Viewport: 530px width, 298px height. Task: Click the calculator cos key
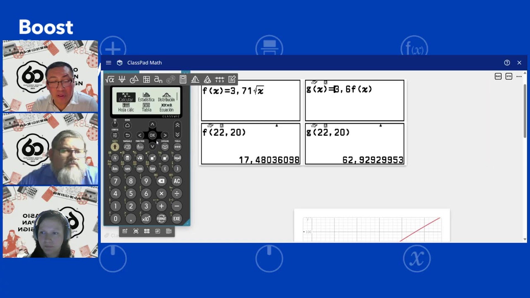point(140,169)
